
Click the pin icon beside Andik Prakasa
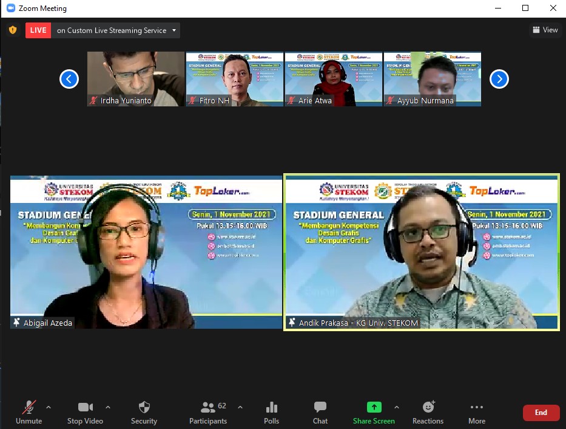click(x=292, y=323)
